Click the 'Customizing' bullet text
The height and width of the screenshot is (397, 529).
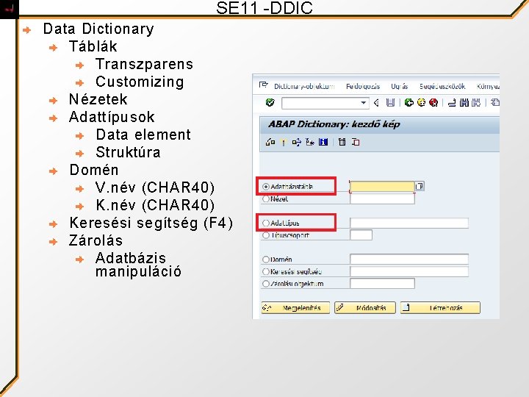click(140, 82)
